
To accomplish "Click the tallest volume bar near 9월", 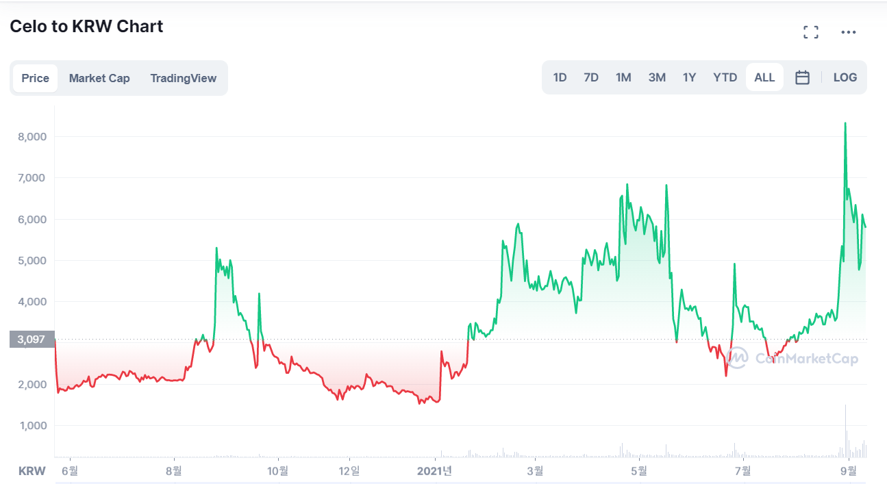I will tap(845, 431).
